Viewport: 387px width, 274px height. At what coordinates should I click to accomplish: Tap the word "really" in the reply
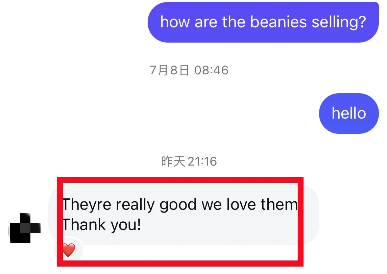point(135,205)
